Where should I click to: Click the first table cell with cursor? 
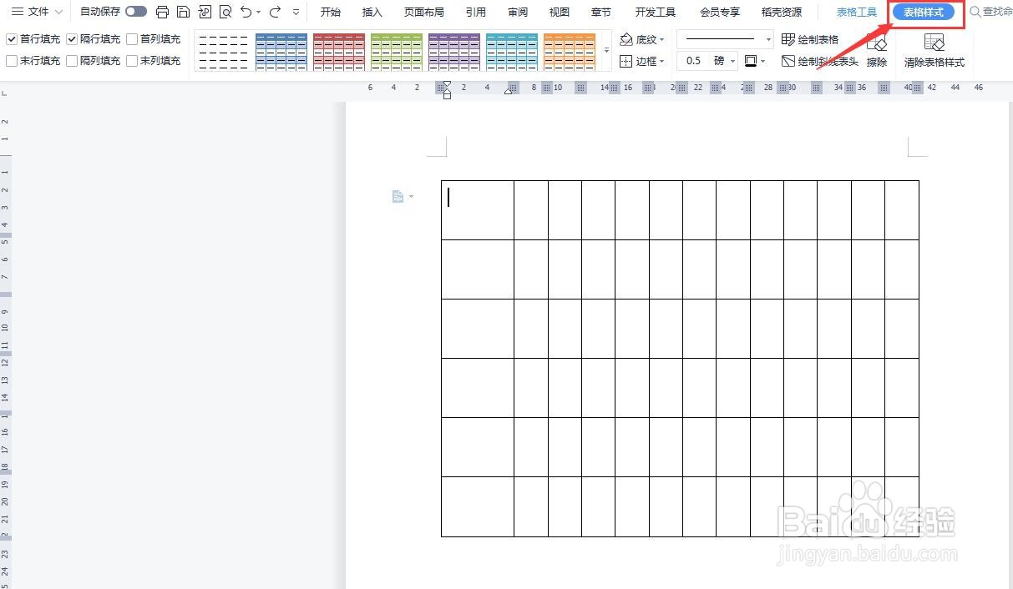tap(478, 209)
